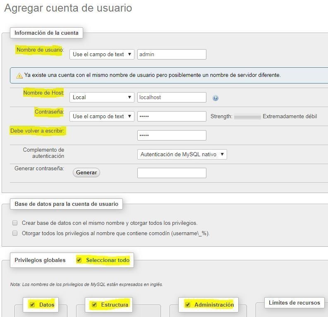Click the password strength meter bar
Image resolution: width=328 pixels, height=317 pixels.
[x=247, y=117]
